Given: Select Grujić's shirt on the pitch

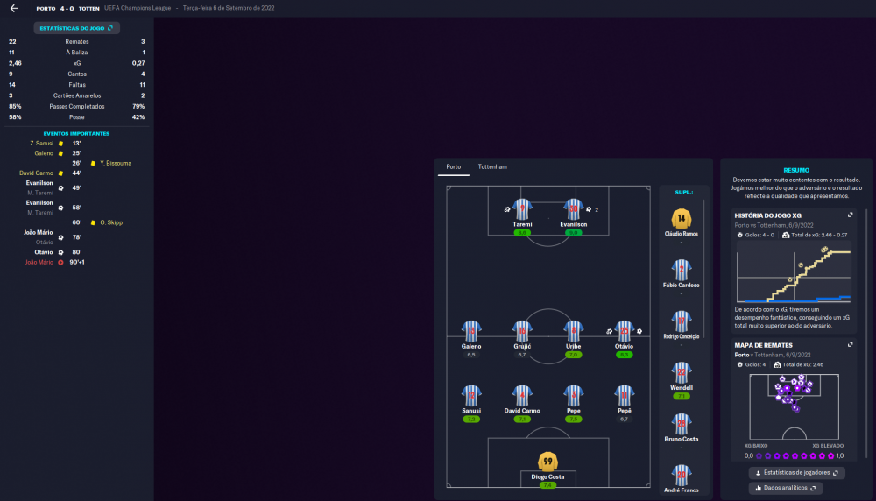Looking at the screenshot, I should [522, 331].
